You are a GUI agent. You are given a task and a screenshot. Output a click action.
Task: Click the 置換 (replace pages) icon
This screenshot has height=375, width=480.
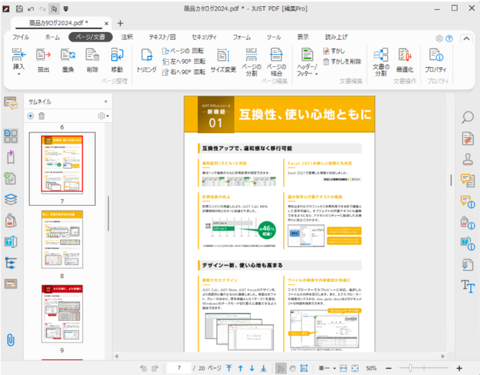click(x=67, y=55)
